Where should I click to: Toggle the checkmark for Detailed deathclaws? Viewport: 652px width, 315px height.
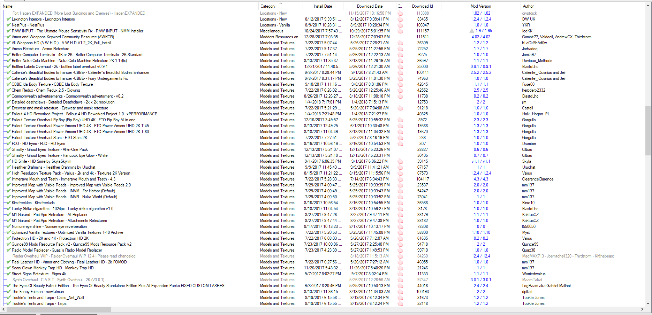point(9,102)
